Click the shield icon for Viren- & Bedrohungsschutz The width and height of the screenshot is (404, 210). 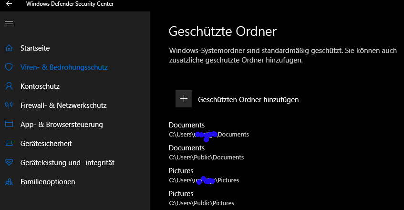pyautogui.click(x=9, y=67)
